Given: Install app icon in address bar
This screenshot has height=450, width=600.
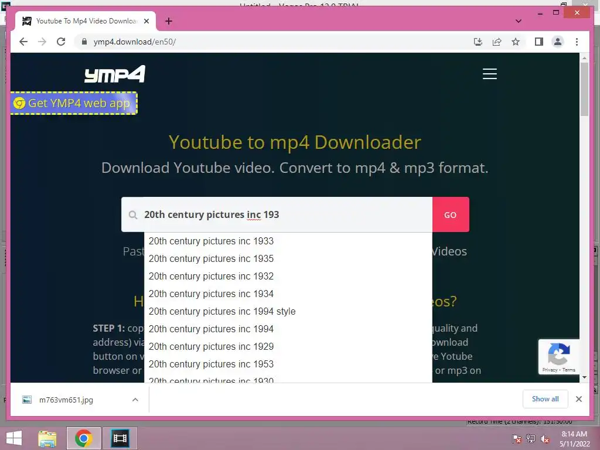Looking at the screenshot, I should [478, 42].
